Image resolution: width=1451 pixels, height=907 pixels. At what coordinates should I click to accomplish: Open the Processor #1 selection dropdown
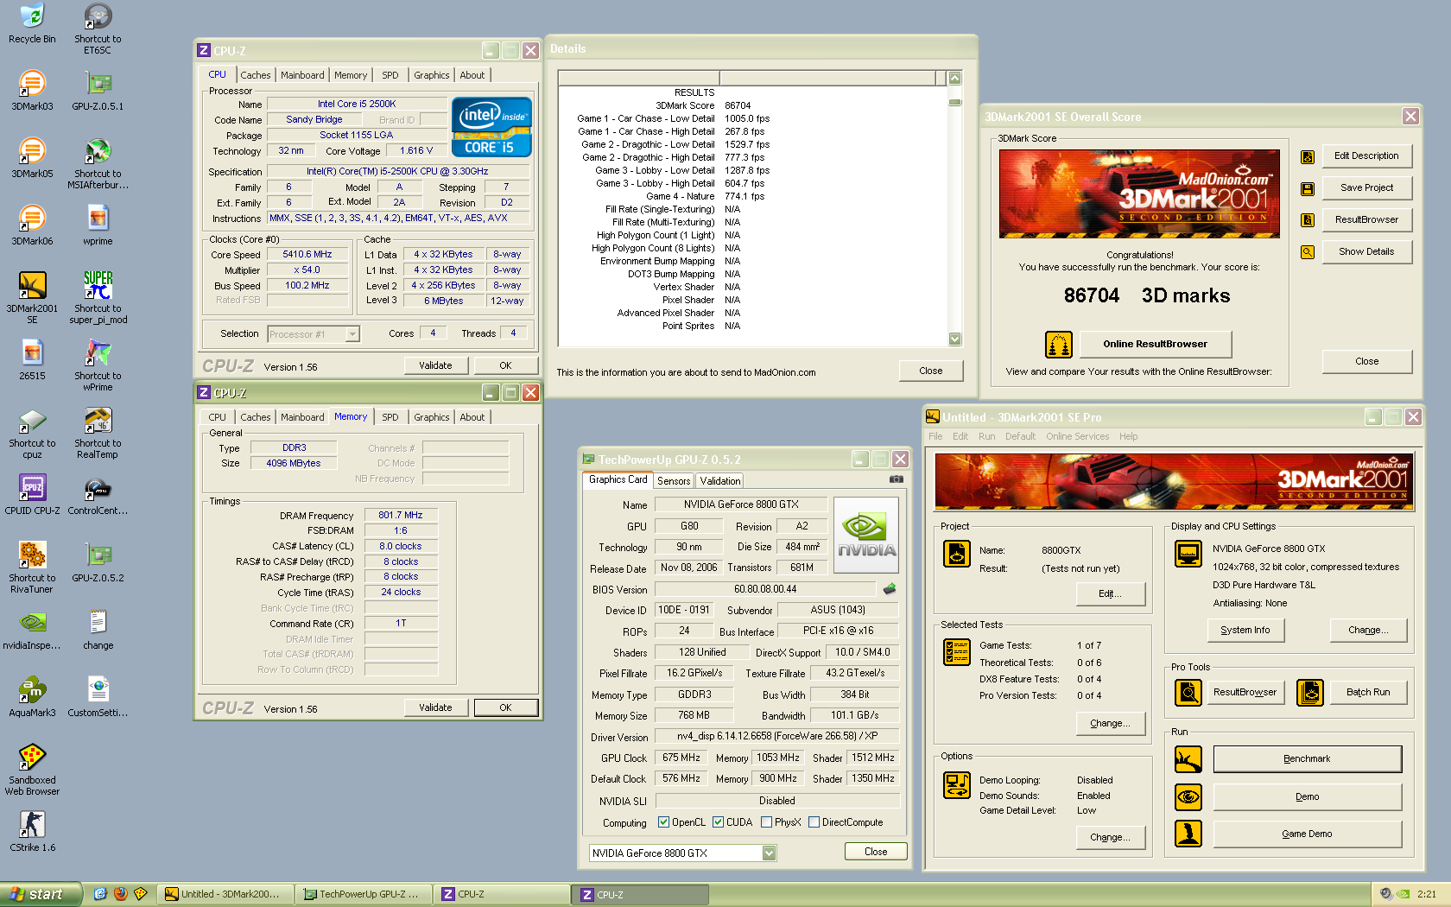point(352,334)
